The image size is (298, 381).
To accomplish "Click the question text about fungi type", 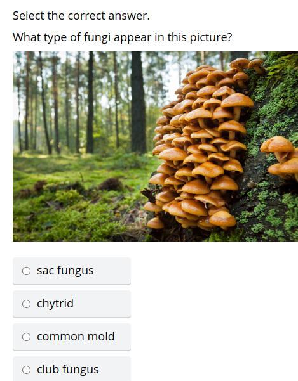I will click(123, 37).
